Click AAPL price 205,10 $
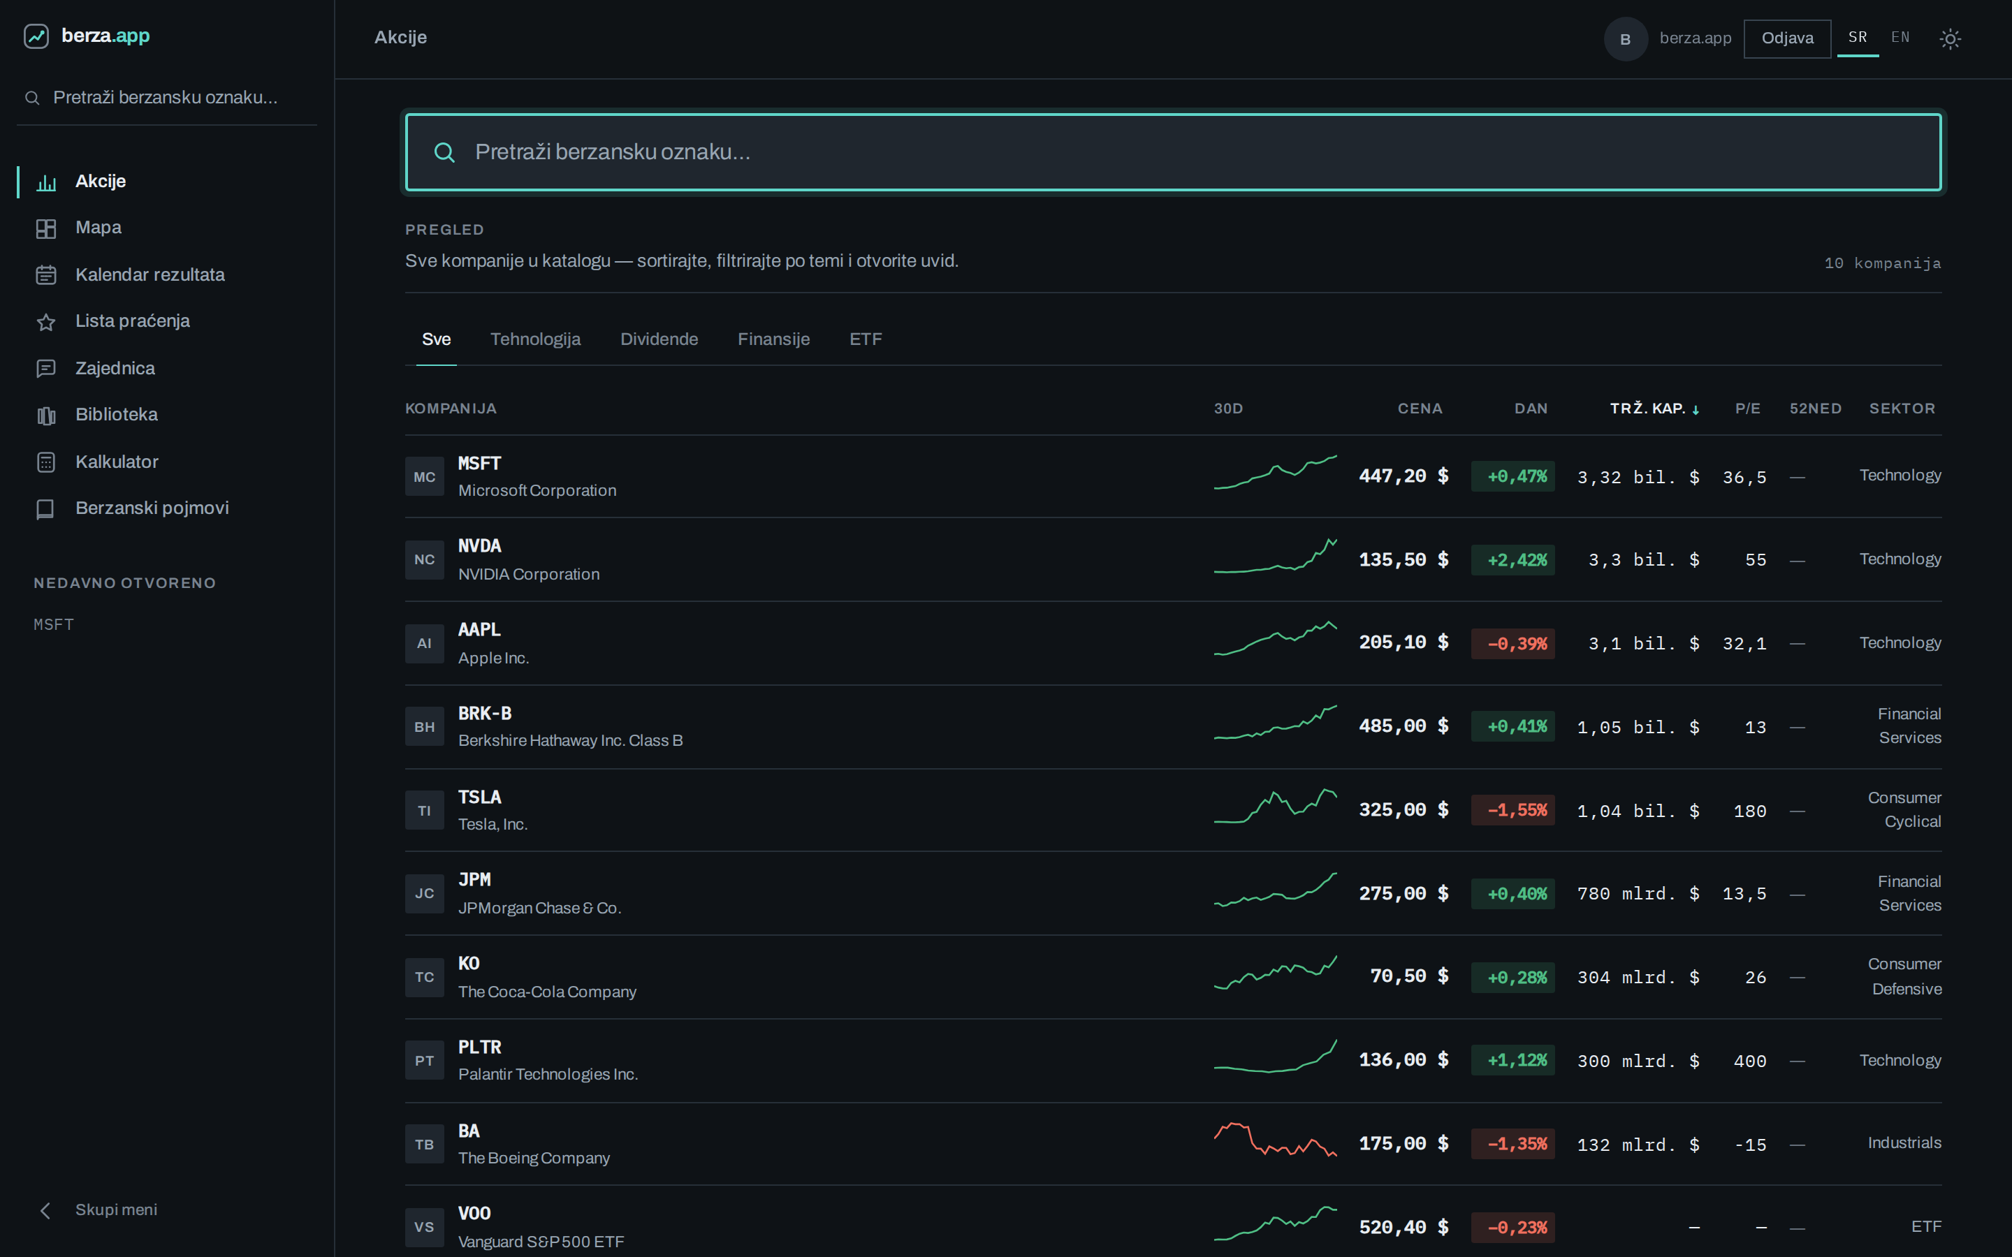Screen dimensions: 2012x1257 [1404, 642]
